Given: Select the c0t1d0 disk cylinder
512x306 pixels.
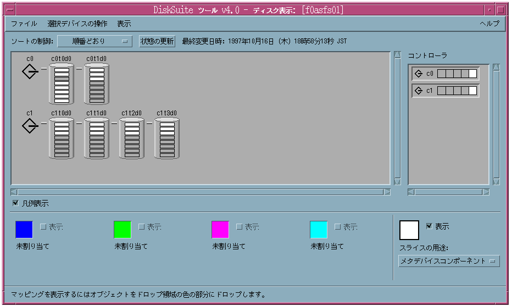Looking at the screenshot, I should [97, 84].
